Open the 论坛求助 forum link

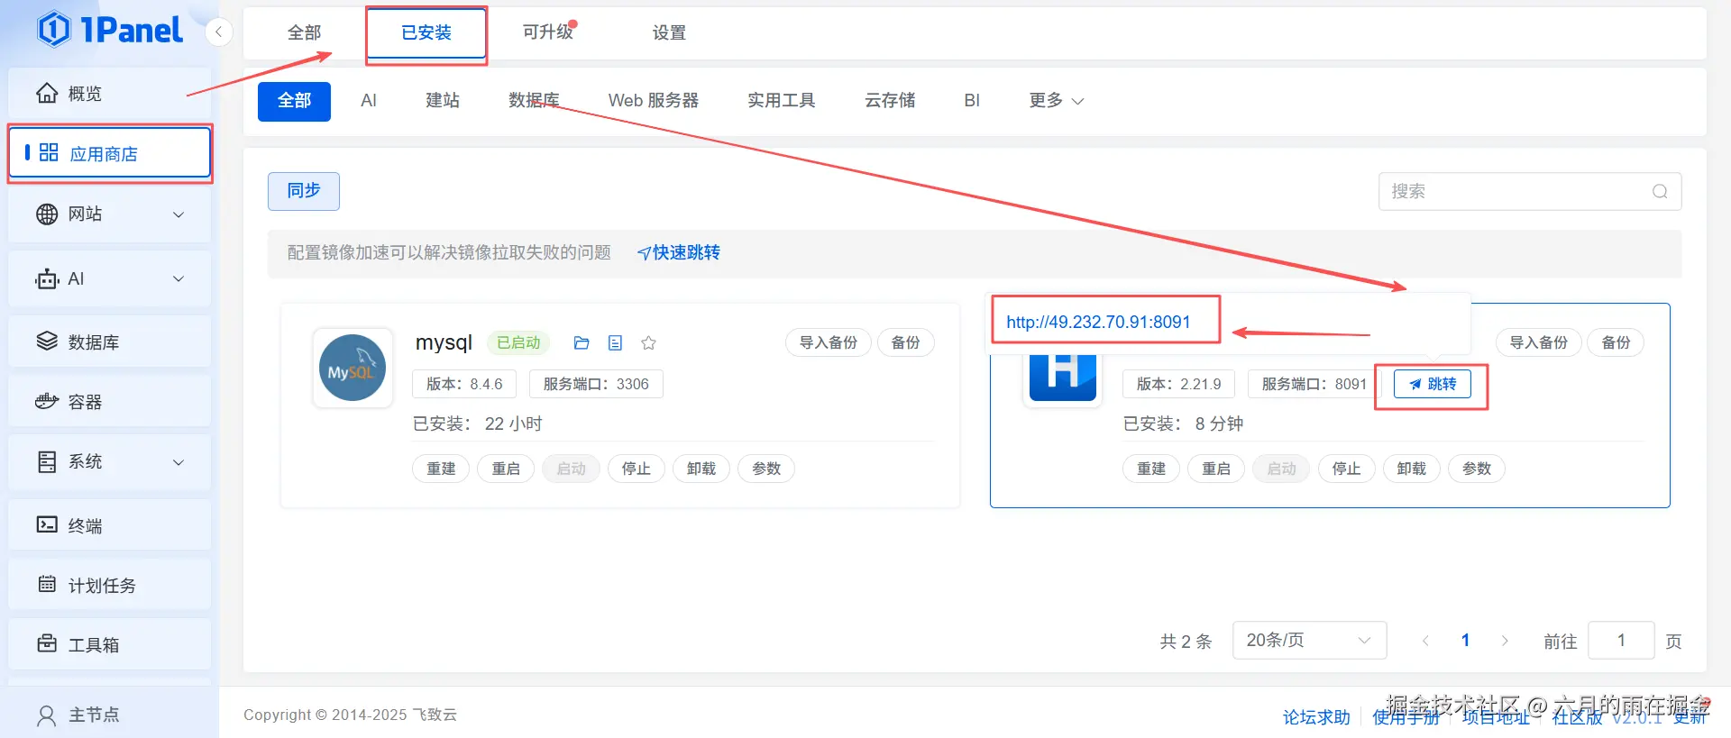tap(1316, 717)
